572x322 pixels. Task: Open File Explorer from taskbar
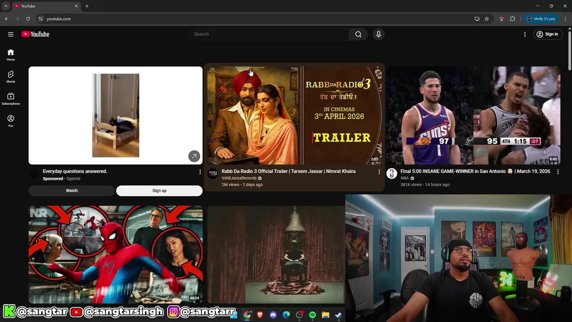[325, 315]
